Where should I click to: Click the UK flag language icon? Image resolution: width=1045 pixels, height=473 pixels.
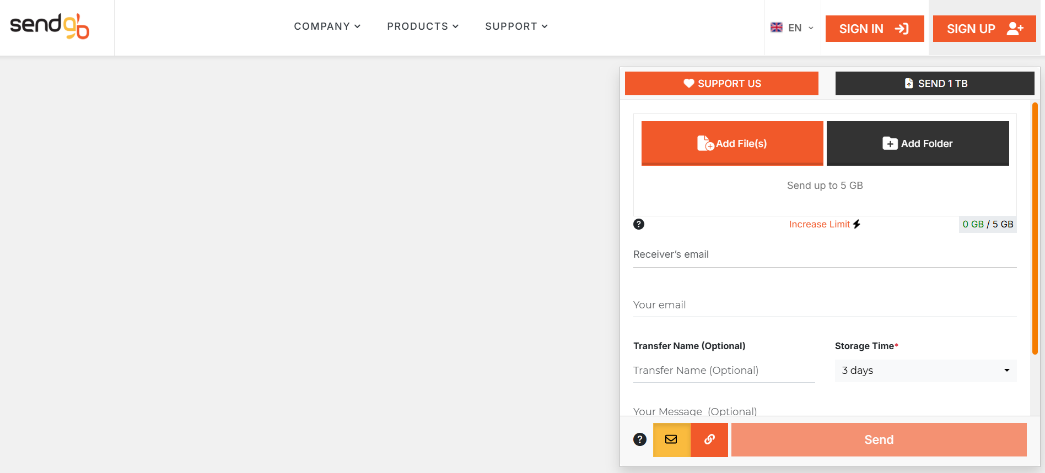(777, 28)
